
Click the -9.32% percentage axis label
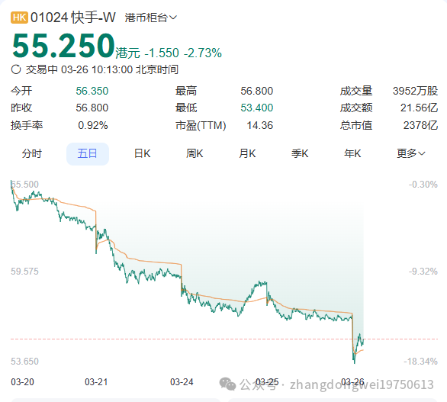[x=423, y=271]
